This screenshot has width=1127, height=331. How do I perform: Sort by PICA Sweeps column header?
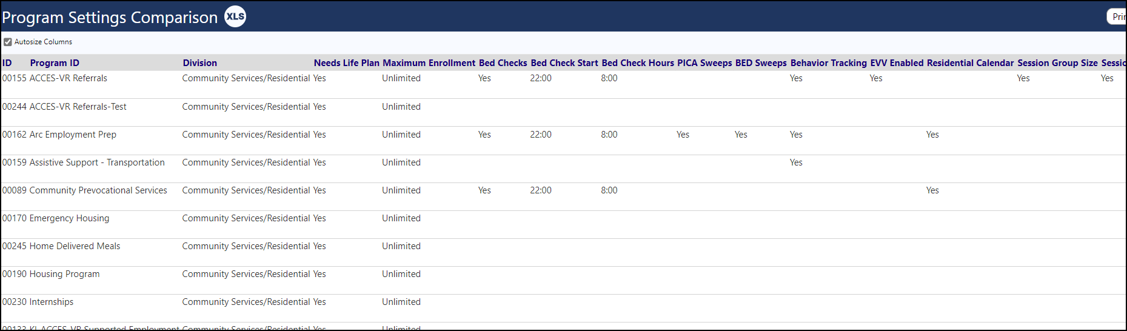pyautogui.click(x=704, y=63)
